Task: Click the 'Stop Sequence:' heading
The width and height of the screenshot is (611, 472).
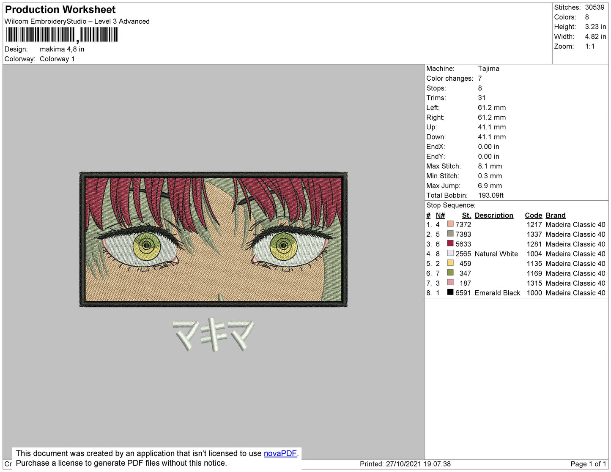Action: (x=451, y=205)
